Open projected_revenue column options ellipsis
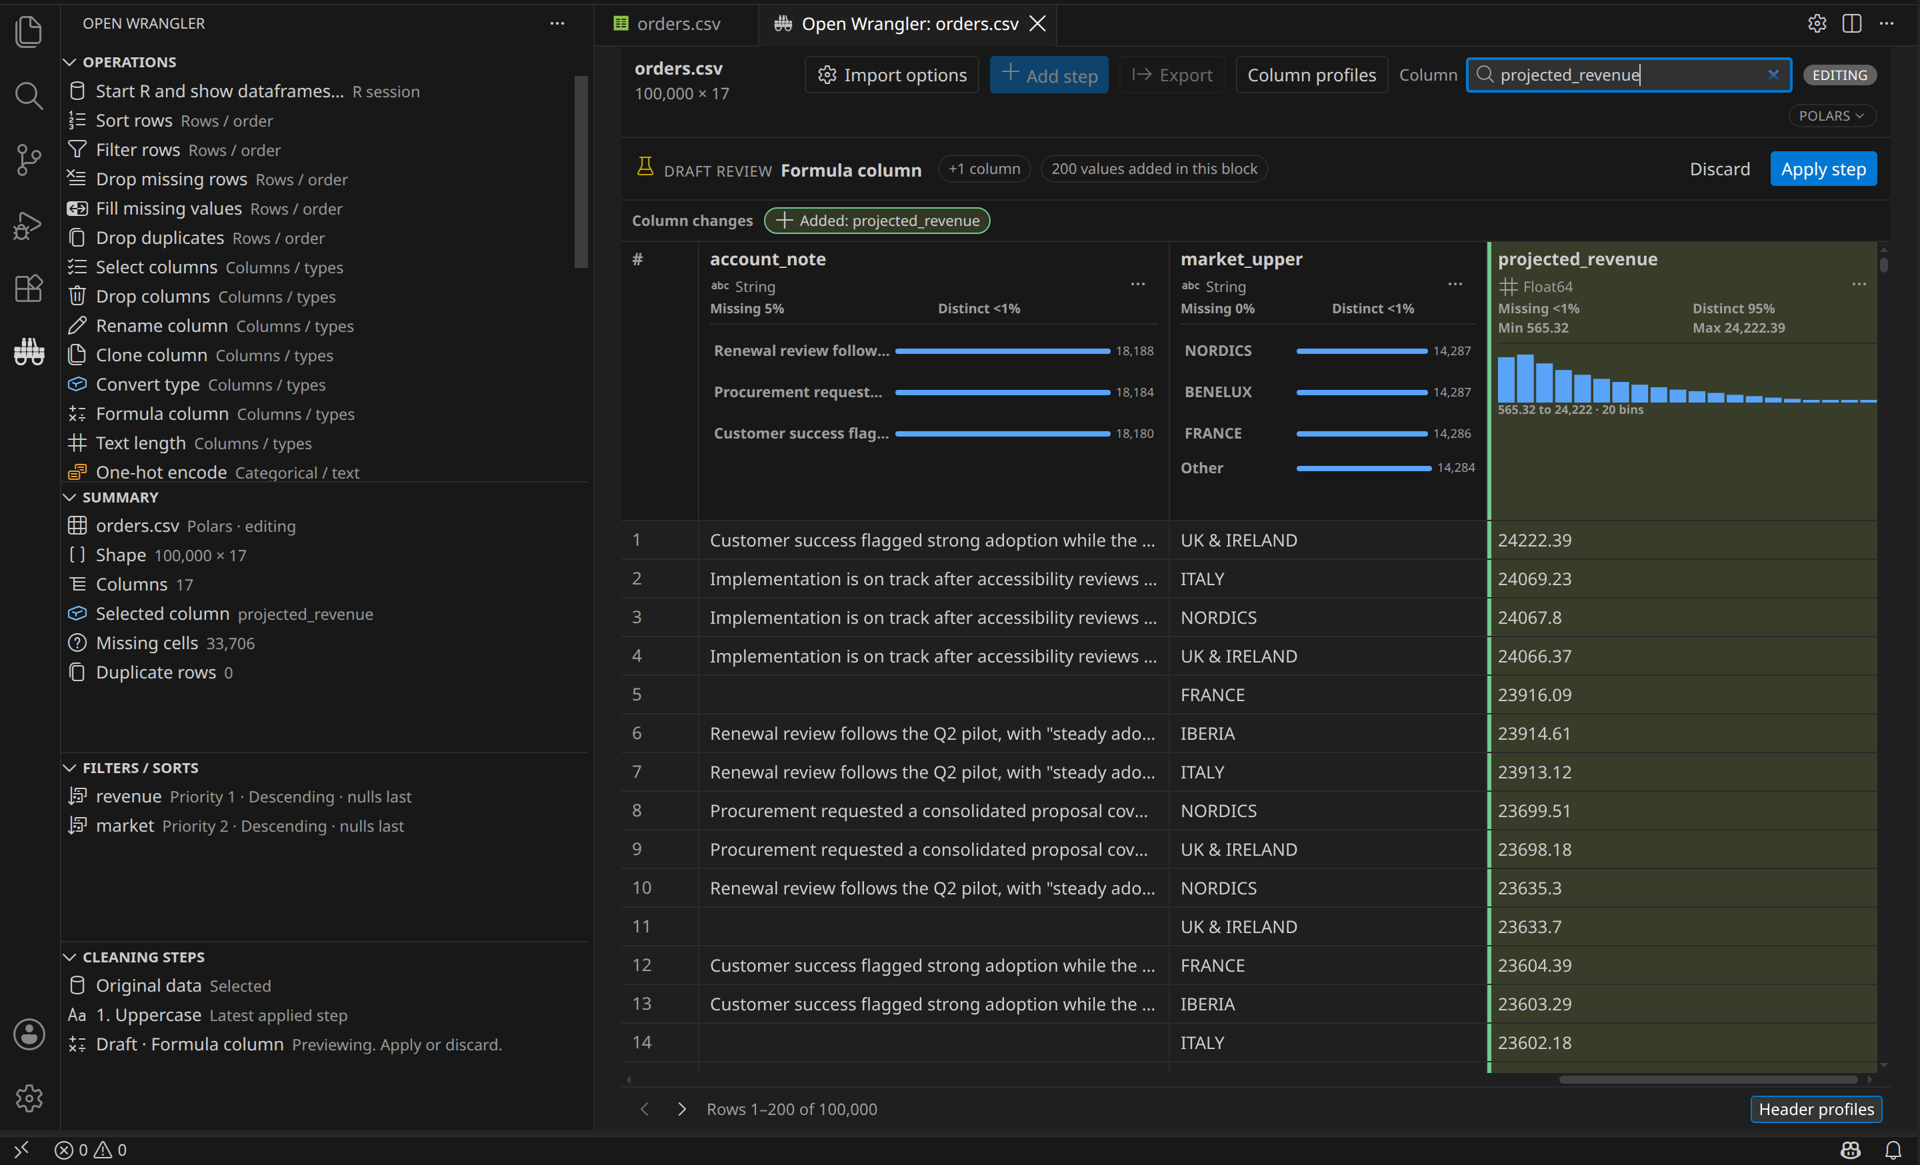 coord(1859,284)
